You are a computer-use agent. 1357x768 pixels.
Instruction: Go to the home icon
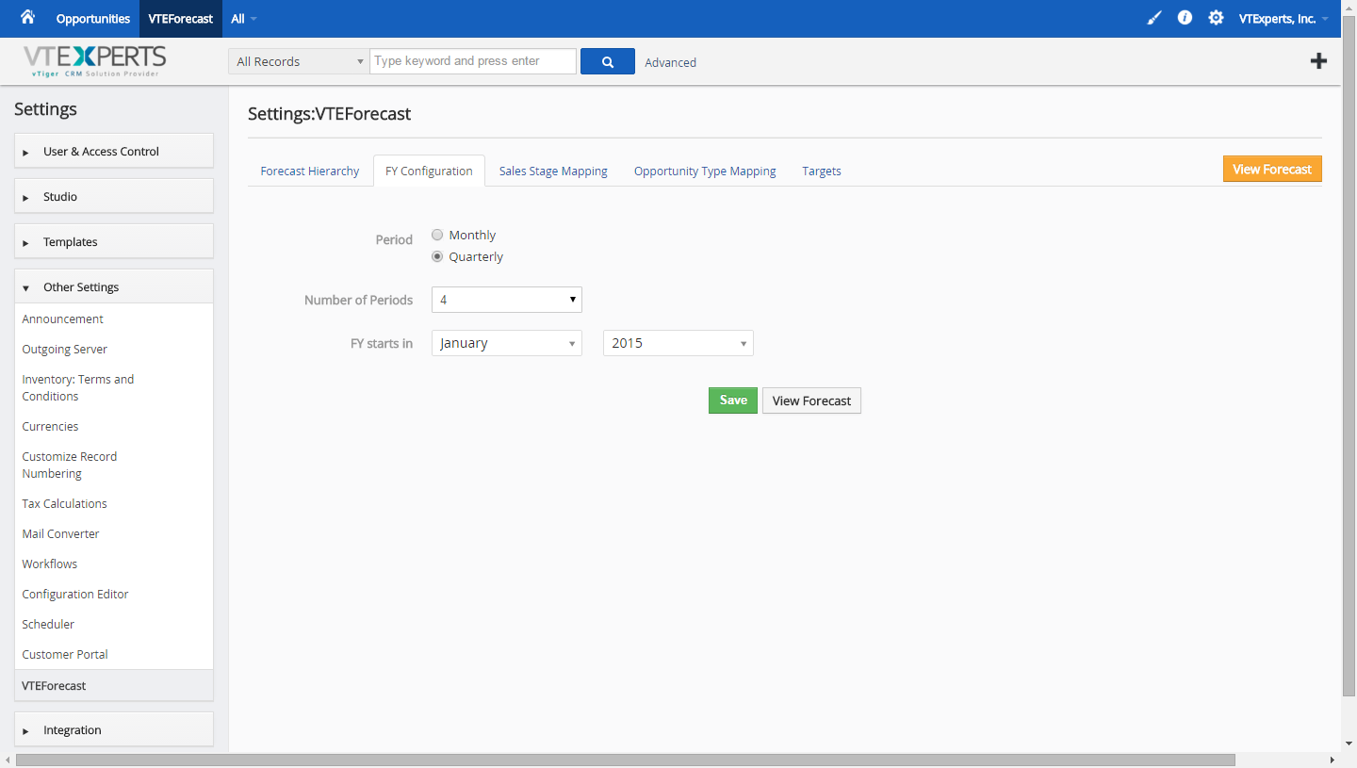click(x=27, y=18)
